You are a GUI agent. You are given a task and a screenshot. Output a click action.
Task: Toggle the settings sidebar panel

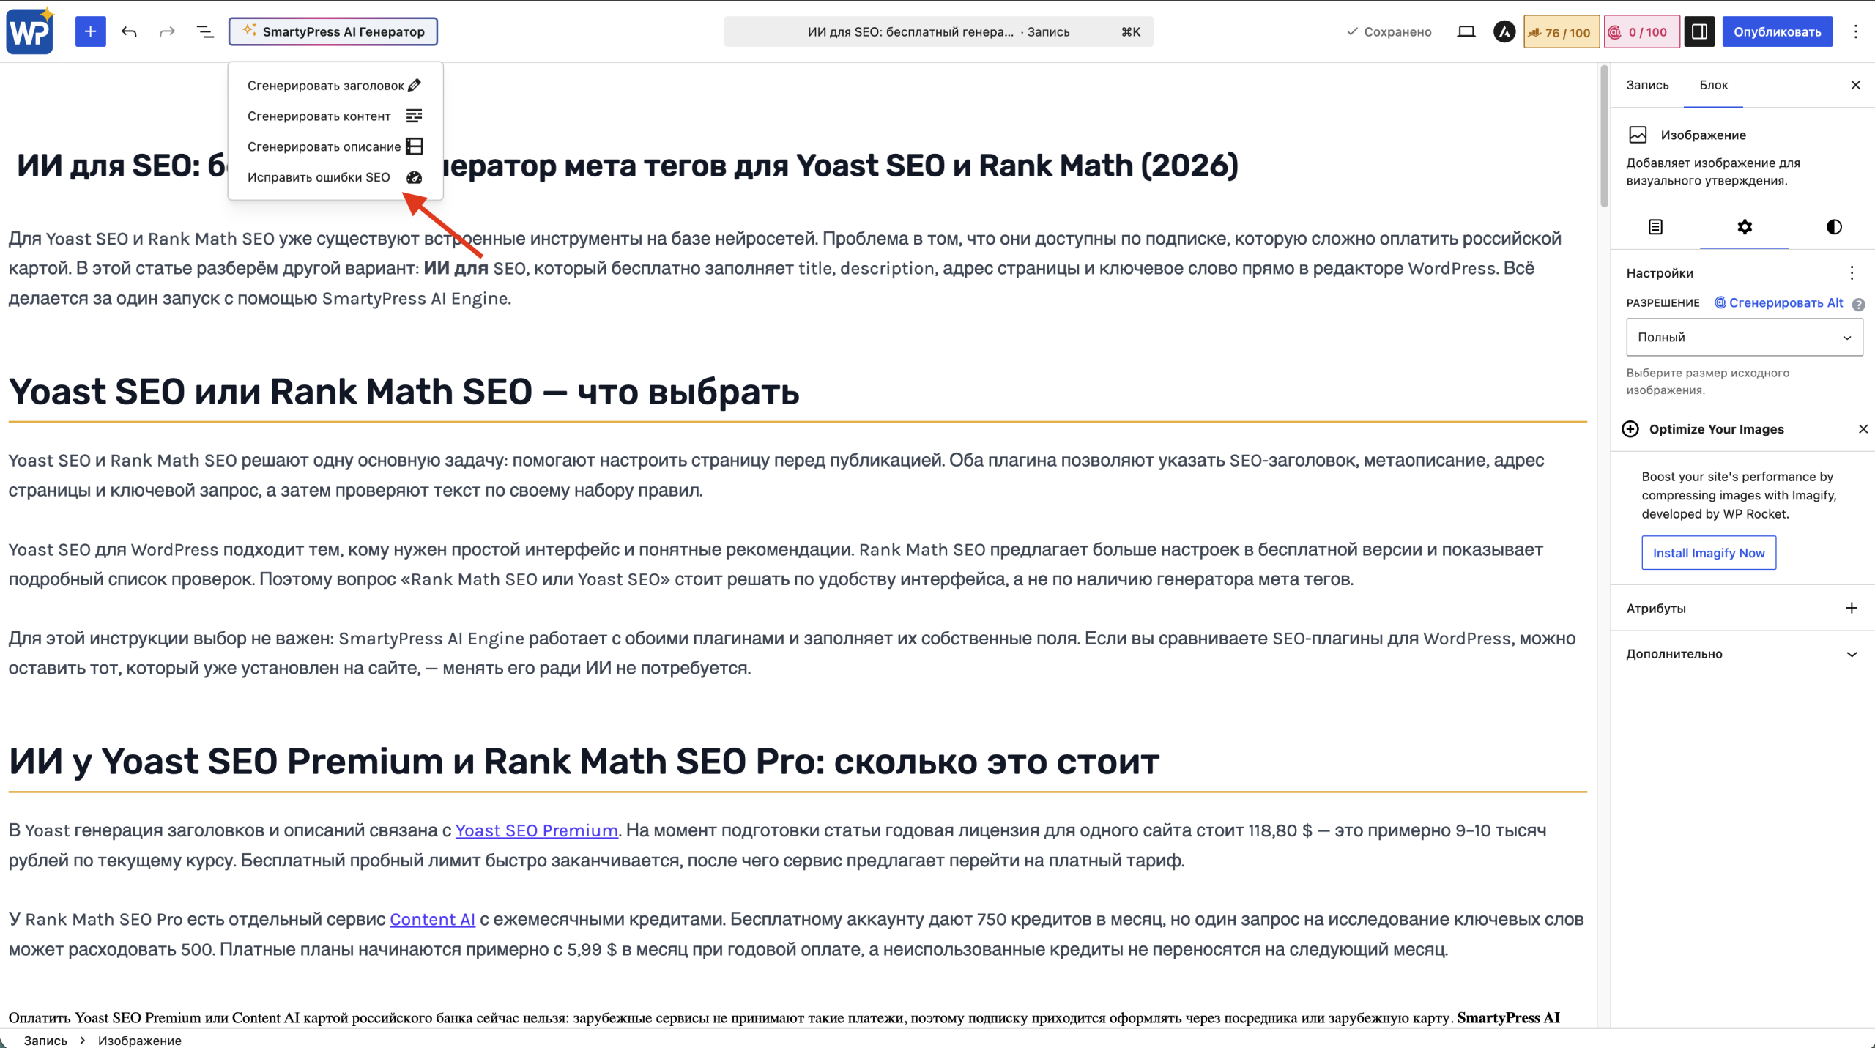coord(1699,31)
